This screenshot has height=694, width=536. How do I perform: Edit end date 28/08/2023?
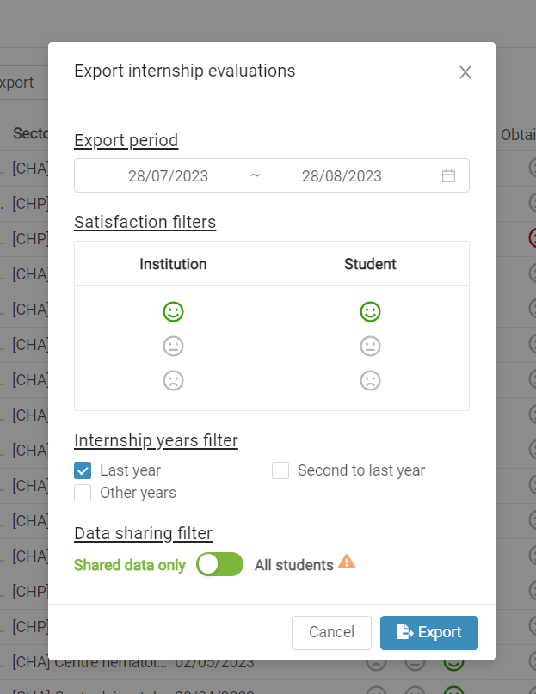342,176
